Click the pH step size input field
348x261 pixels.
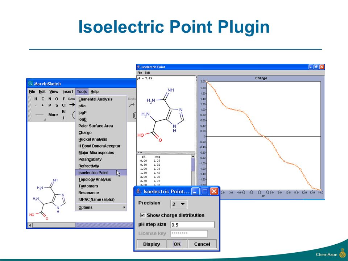(x=192, y=225)
